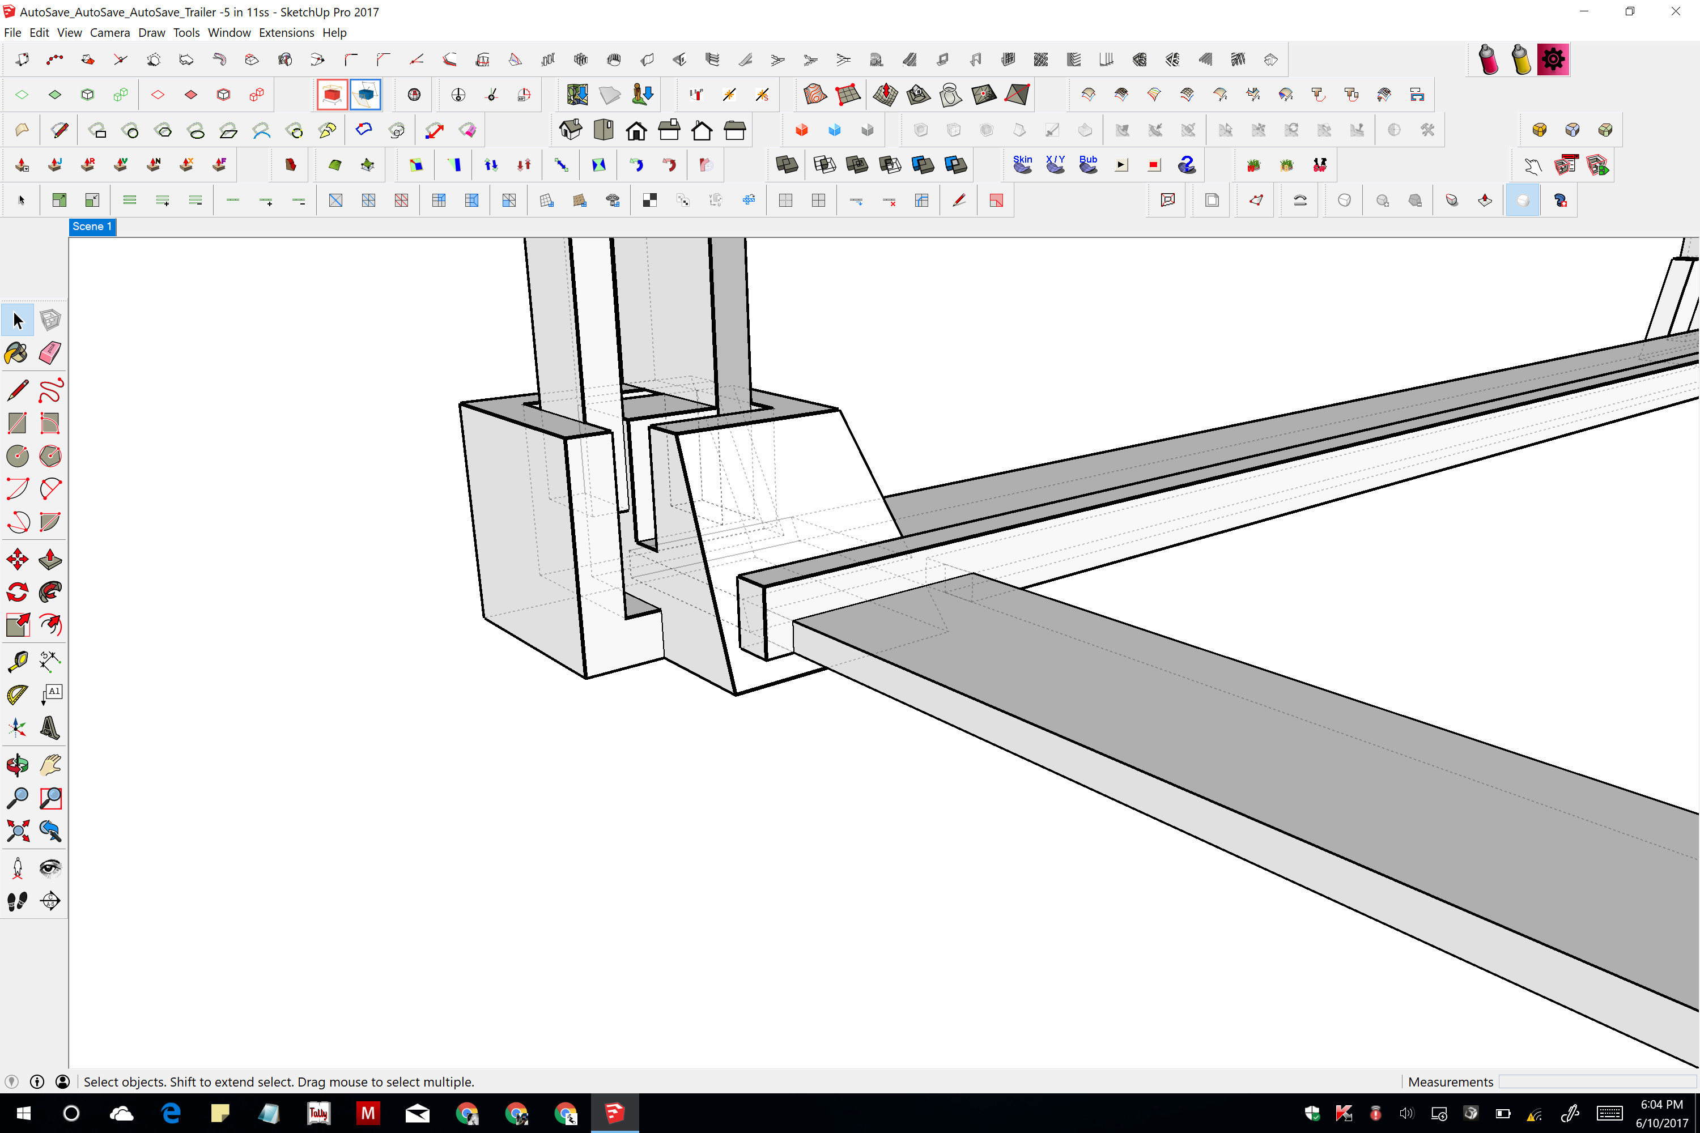This screenshot has width=1700, height=1133.
Task: Click the red spray can icon
Action: pyautogui.click(x=1488, y=59)
